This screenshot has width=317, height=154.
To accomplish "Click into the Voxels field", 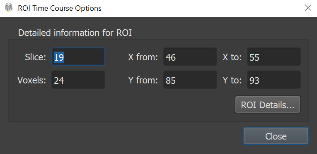I will tap(78, 80).
